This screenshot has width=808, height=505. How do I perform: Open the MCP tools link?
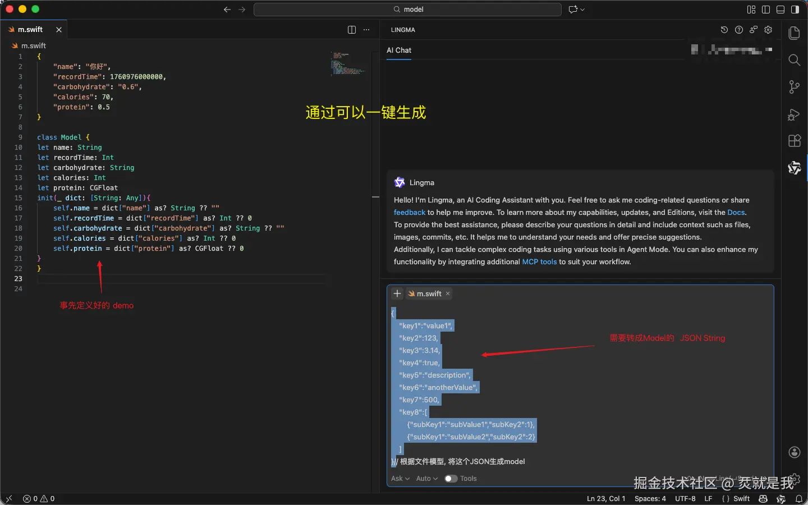[539, 262]
